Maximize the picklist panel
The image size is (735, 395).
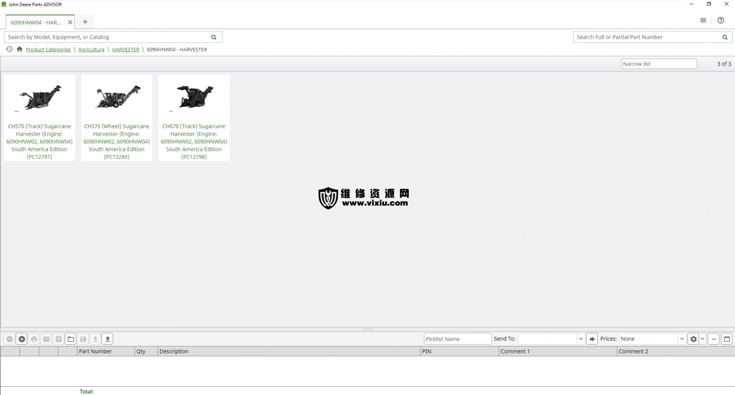point(726,339)
